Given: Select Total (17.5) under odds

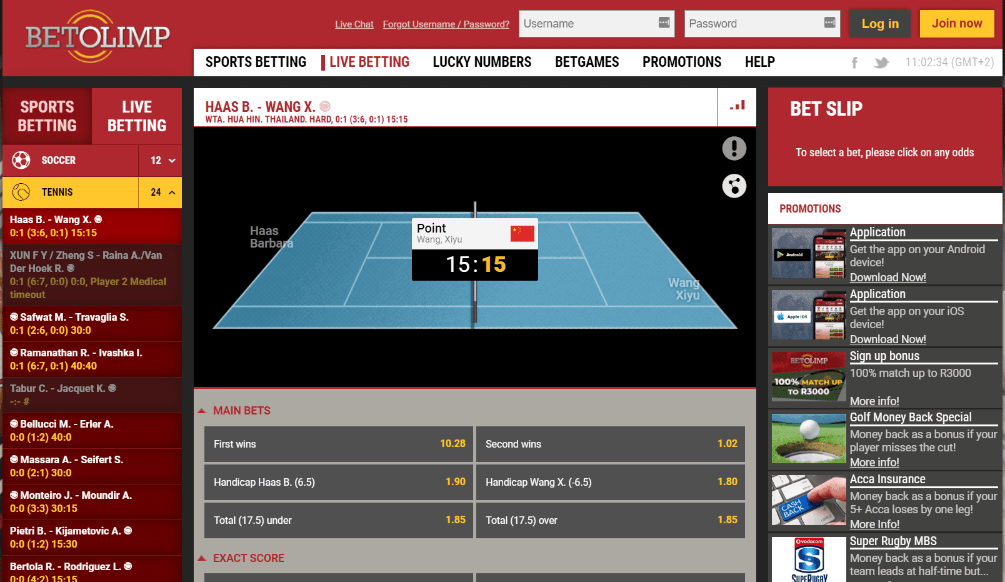Looking at the screenshot, I should tap(338, 520).
